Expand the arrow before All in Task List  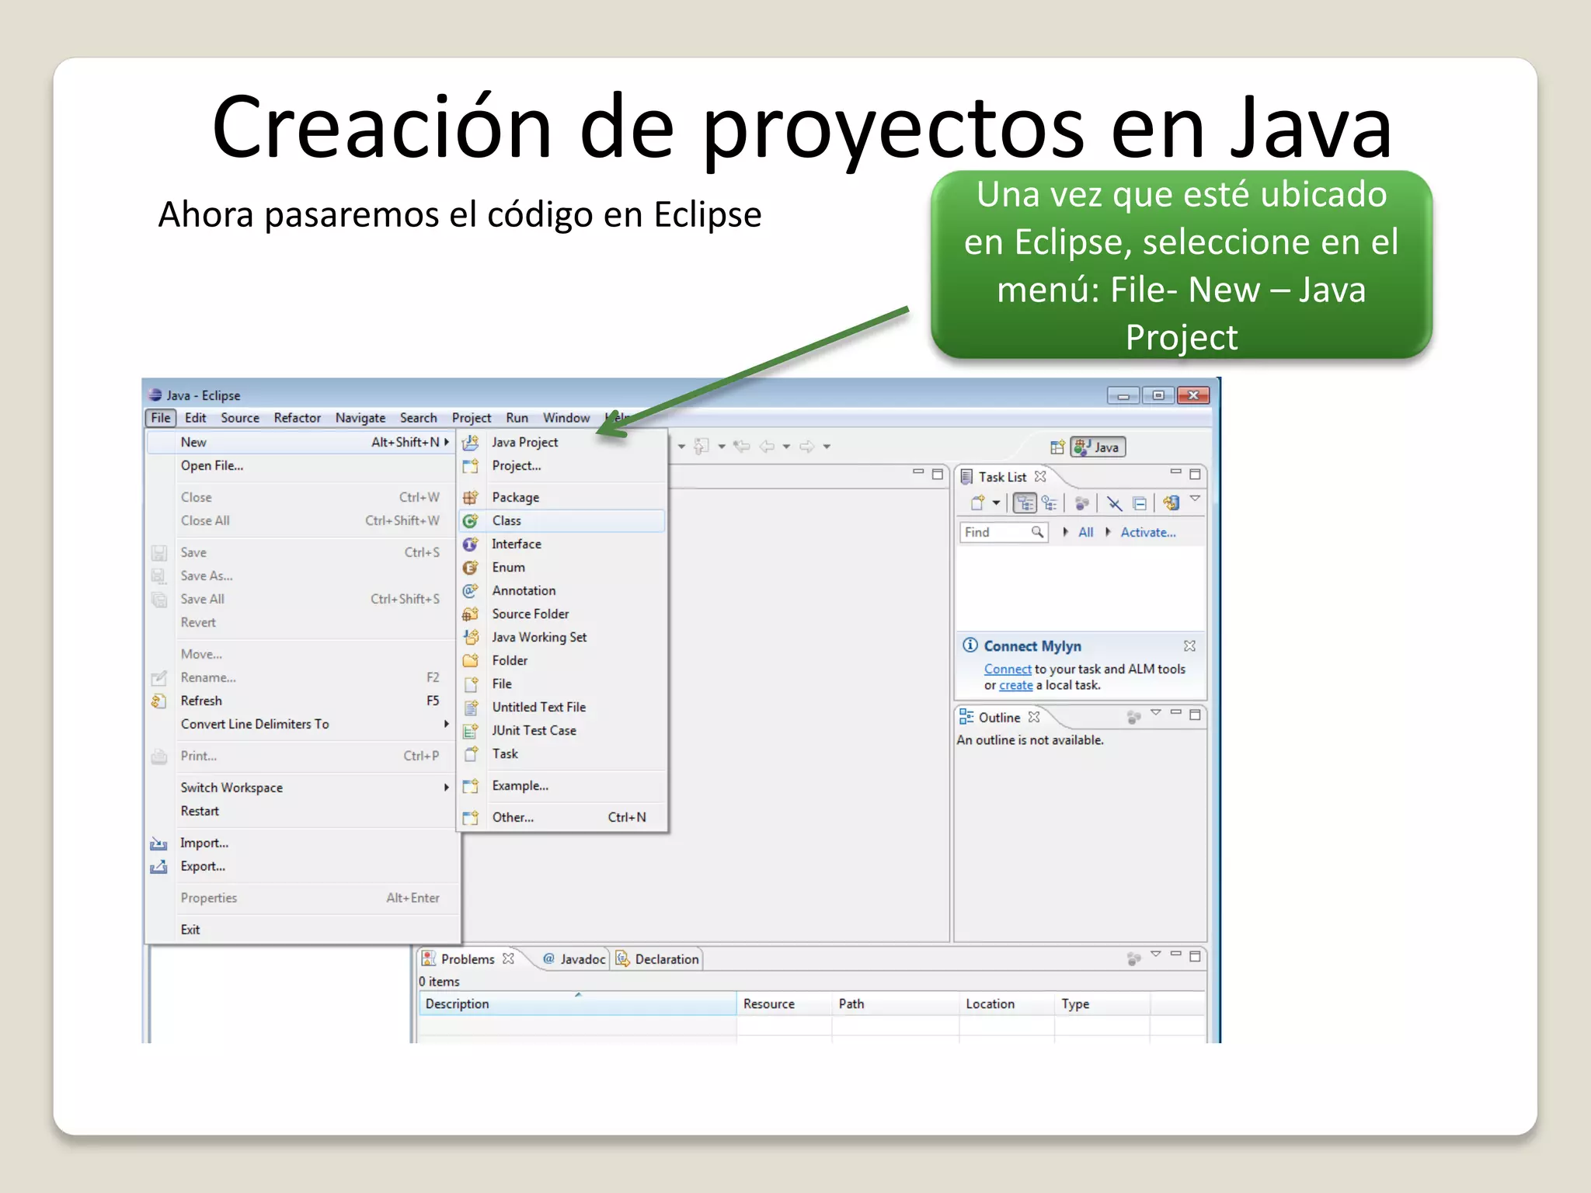coord(1066,532)
